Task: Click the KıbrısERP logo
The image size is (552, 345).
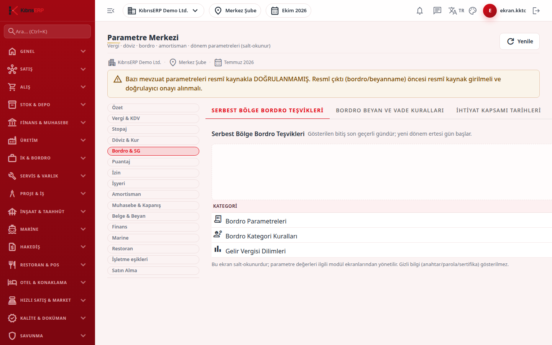Action: [x=26, y=10]
